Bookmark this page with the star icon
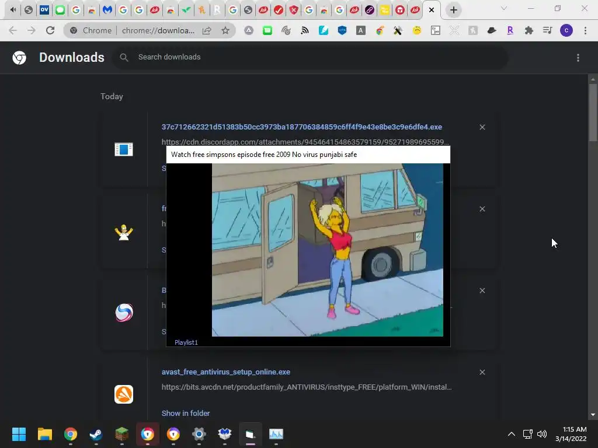598x448 pixels. coord(225,30)
